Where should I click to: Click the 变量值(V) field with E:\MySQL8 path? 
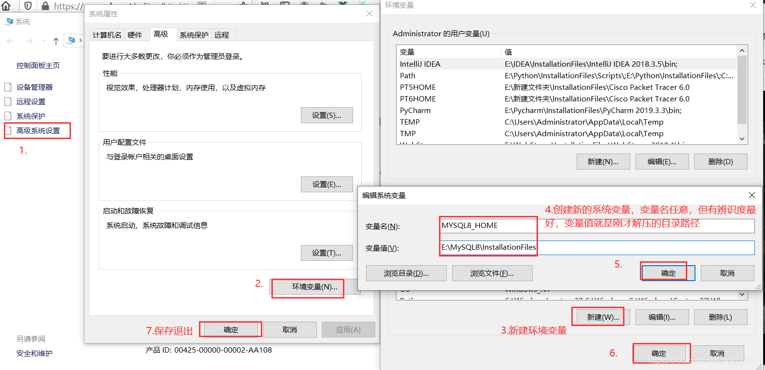(597, 247)
